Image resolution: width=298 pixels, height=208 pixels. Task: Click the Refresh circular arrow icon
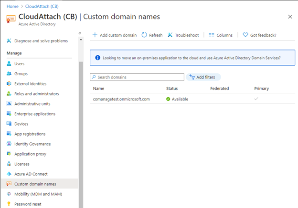point(144,35)
